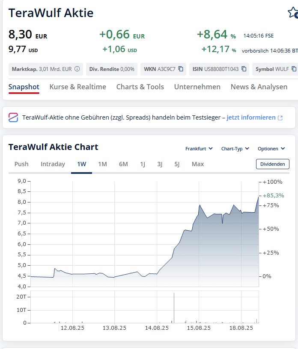Follow the 'jetzt informieren' link
The image size is (298, 349).
(251, 117)
